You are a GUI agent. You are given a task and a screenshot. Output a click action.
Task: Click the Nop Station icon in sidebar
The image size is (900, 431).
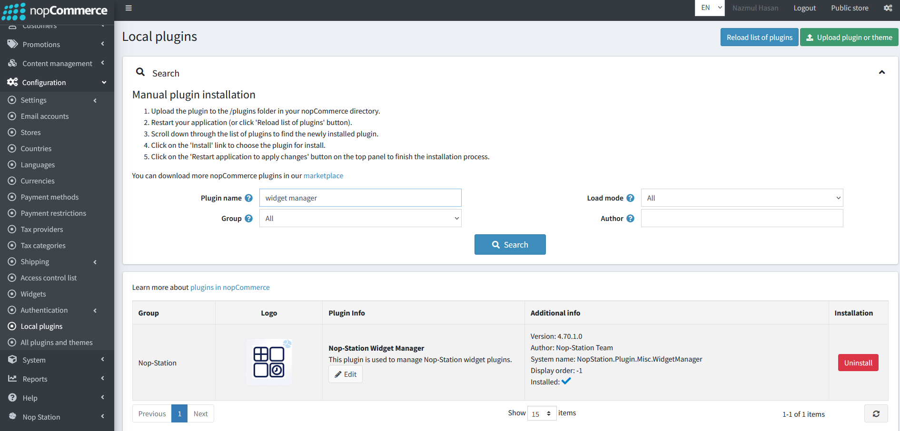(12, 416)
